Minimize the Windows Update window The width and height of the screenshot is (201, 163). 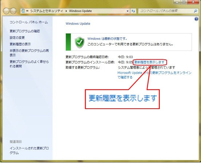tap(177, 2)
